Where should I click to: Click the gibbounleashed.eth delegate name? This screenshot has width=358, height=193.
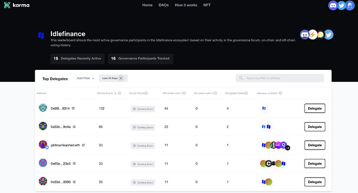[x=65, y=145]
